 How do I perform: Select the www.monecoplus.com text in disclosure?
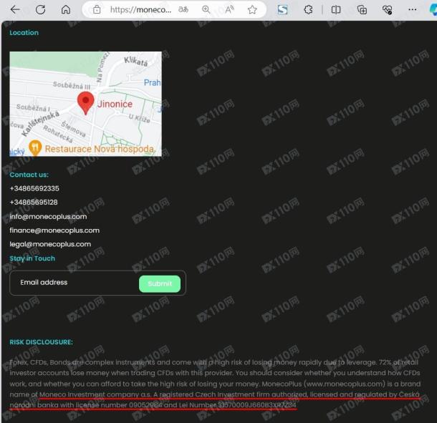point(344,384)
